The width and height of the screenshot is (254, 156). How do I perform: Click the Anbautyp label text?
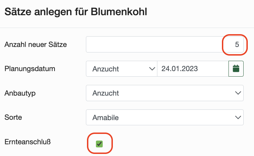[x=20, y=93]
